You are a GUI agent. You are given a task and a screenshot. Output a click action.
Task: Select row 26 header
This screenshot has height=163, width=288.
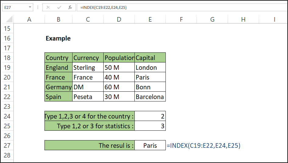[x=7, y=136]
